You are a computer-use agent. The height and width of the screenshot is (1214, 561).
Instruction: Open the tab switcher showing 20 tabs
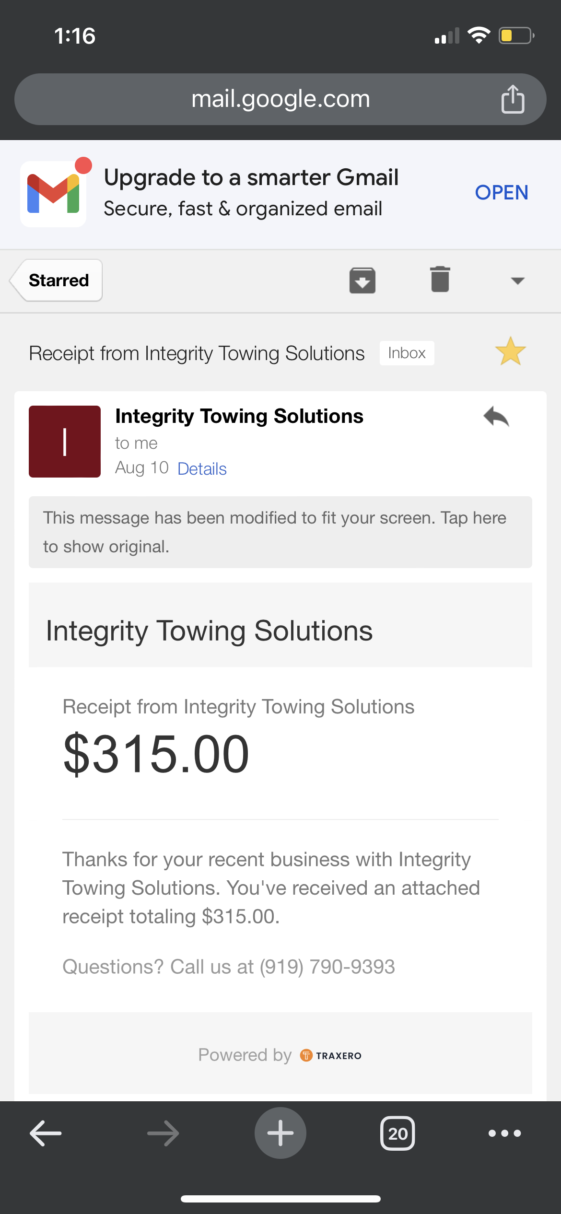point(397,1133)
